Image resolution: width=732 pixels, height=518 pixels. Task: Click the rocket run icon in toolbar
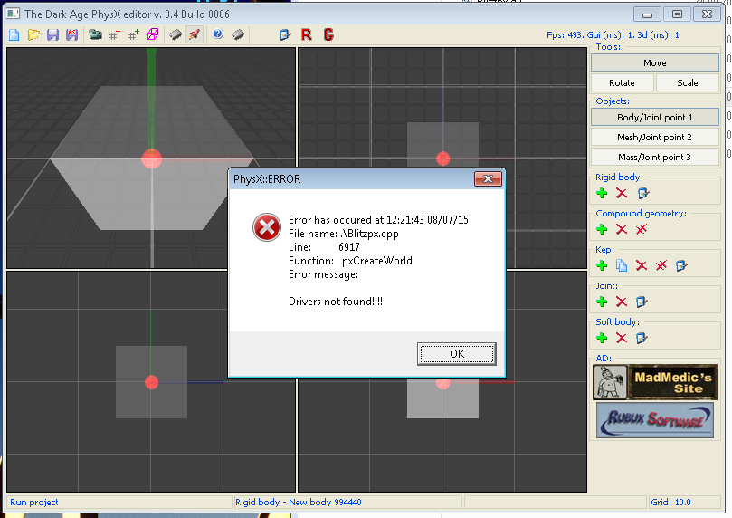194,34
